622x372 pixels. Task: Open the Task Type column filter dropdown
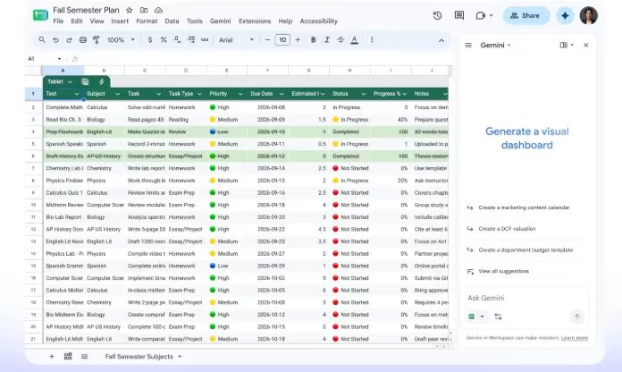pyautogui.click(x=199, y=94)
